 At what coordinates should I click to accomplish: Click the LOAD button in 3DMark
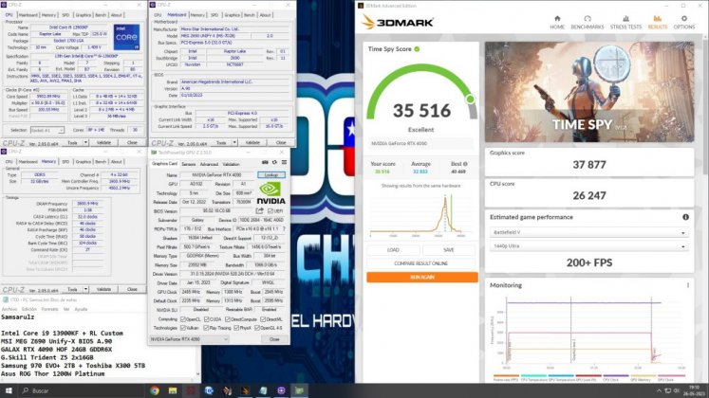(393, 250)
